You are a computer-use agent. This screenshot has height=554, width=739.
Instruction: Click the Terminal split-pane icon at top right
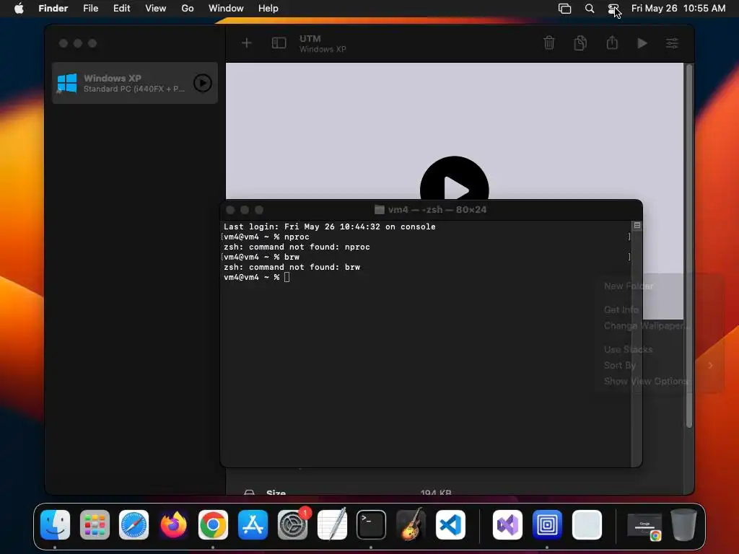pos(637,226)
